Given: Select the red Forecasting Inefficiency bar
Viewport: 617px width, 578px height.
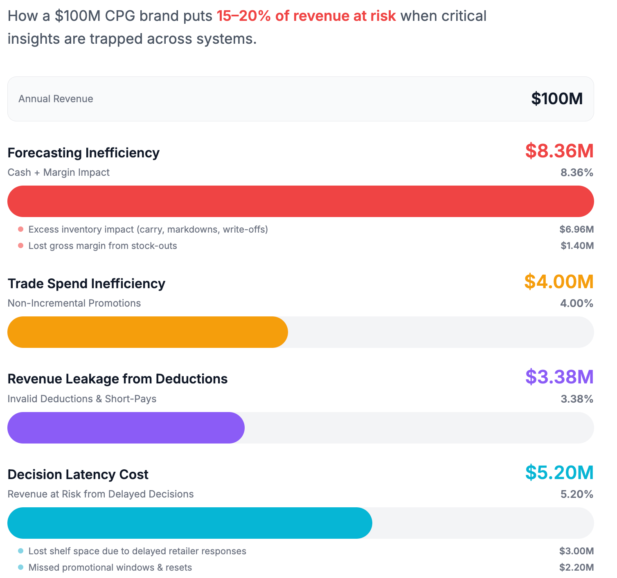Looking at the screenshot, I should [x=301, y=201].
